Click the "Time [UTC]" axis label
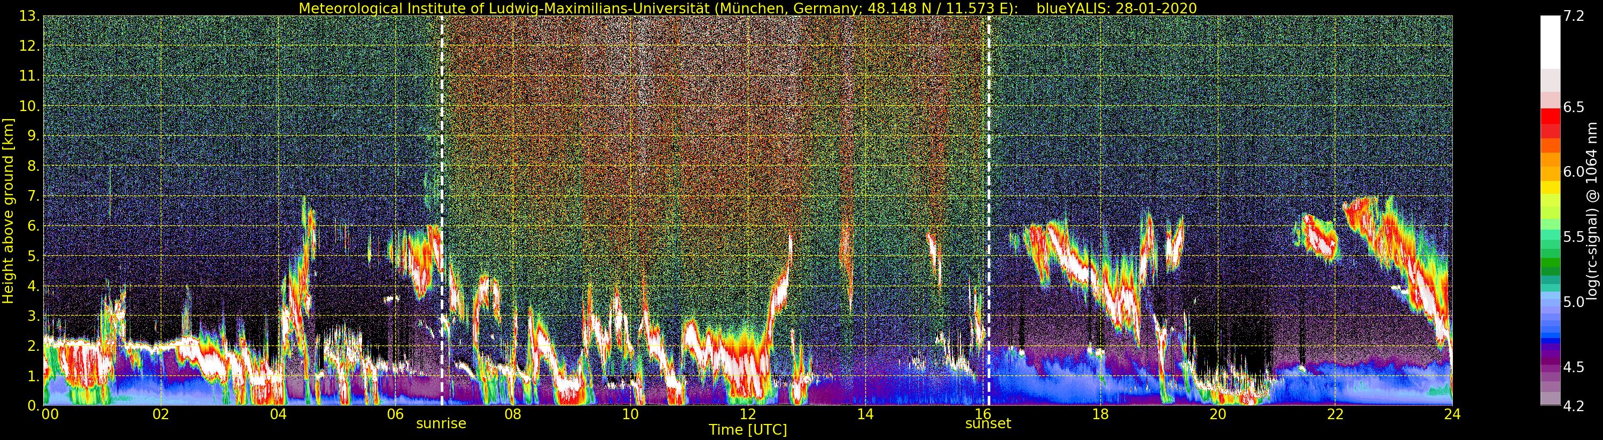Screen dimensions: 1603x440 747,430
